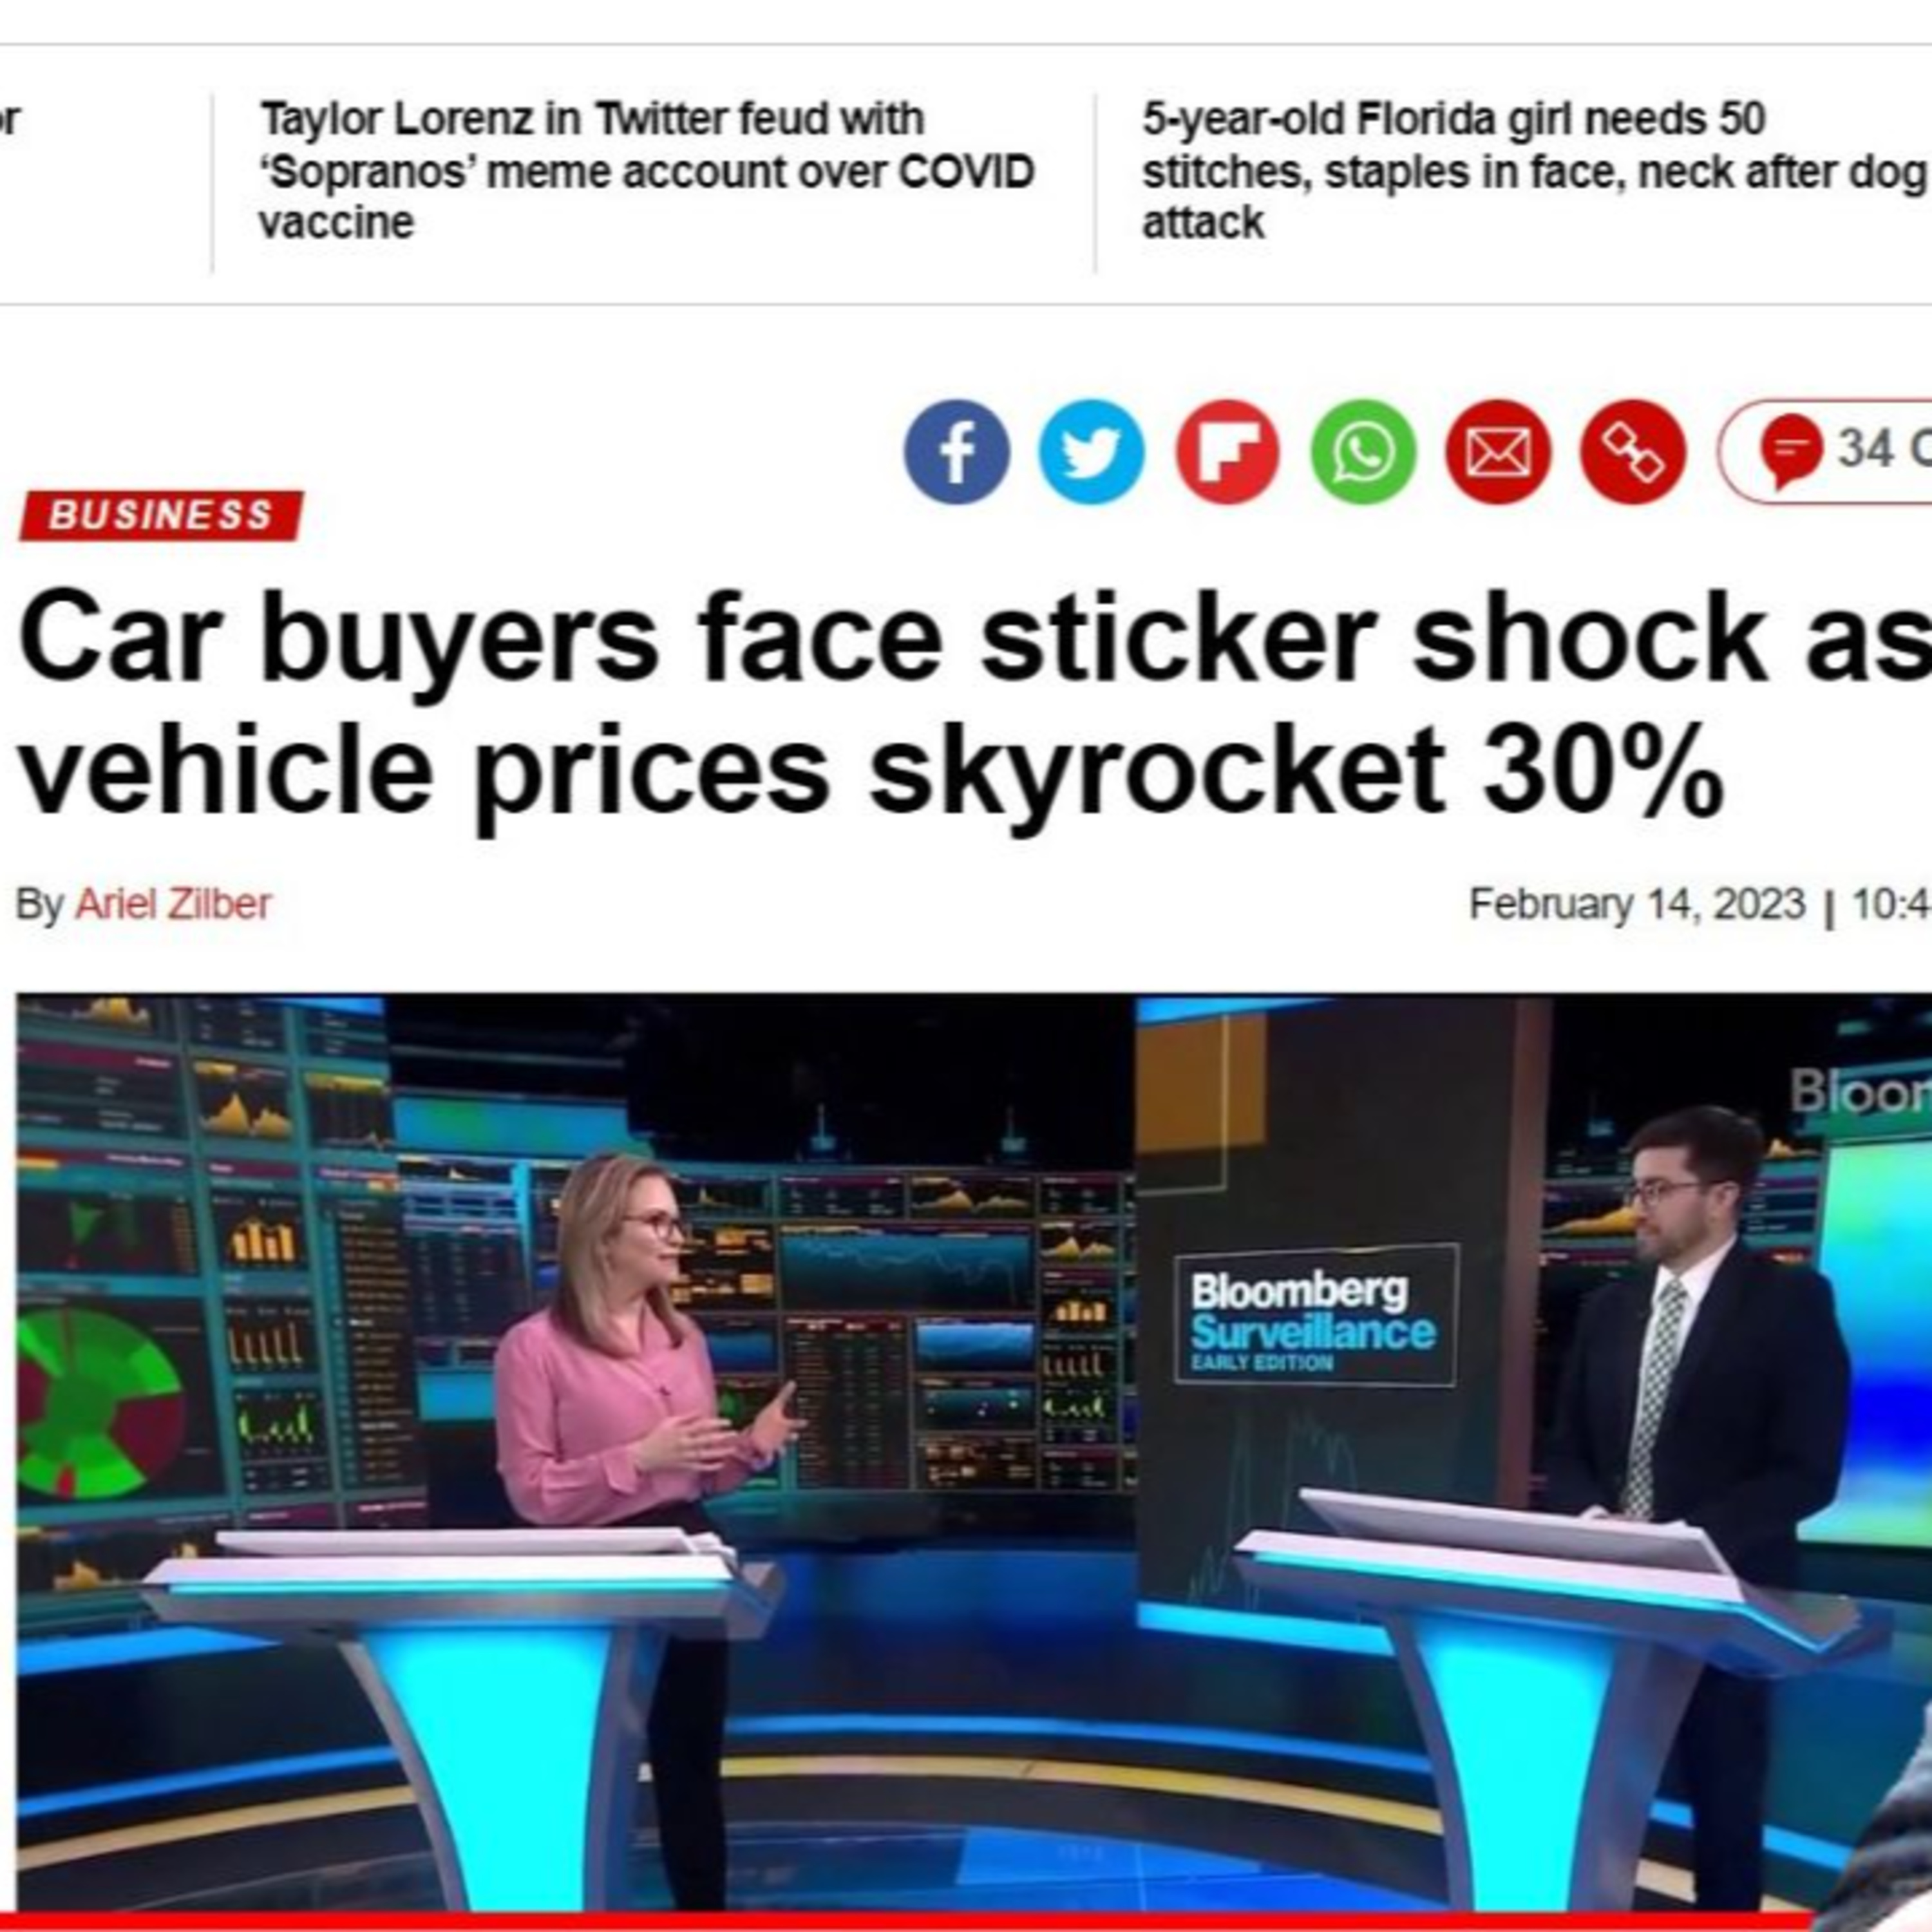Email the article using envelope icon

coord(1498,452)
